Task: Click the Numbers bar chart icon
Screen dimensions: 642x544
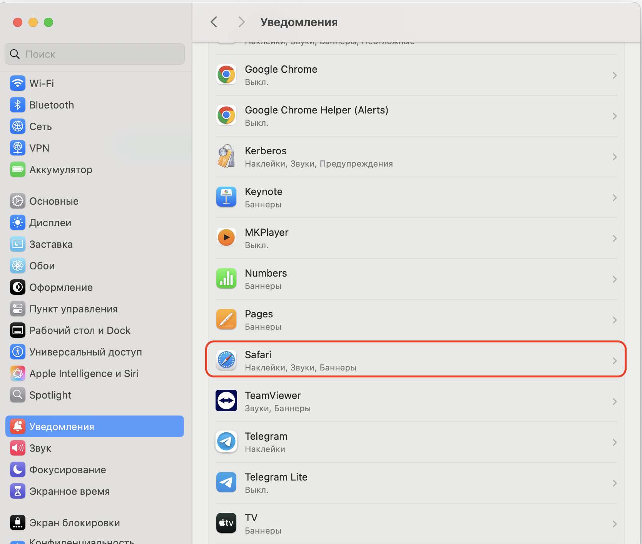Action: pos(226,279)
